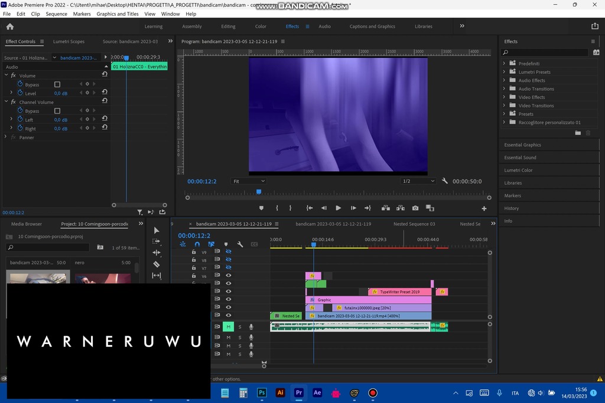605x403 pixels.
Task: Collapse the Volume effect properties
Action: (6, 75)
